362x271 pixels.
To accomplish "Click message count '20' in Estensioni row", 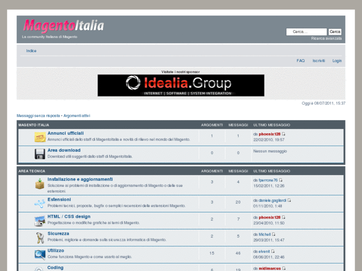I will point(238,202).
